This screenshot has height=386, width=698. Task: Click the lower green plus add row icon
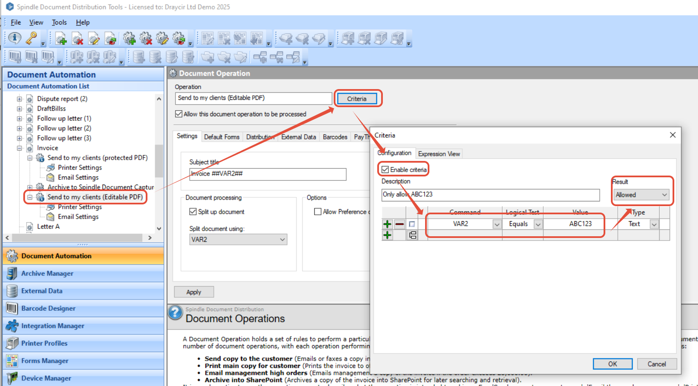tap(387, 235)
